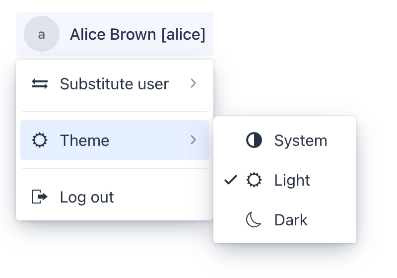Log out of the account
397x278 pixels.
pyautogui.click(x=87, y=197)
